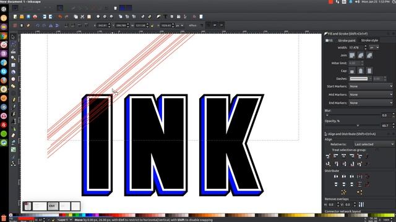Click the Opacity slider
The width and height of the screenshot is (396, 222).
coord(353,126)
